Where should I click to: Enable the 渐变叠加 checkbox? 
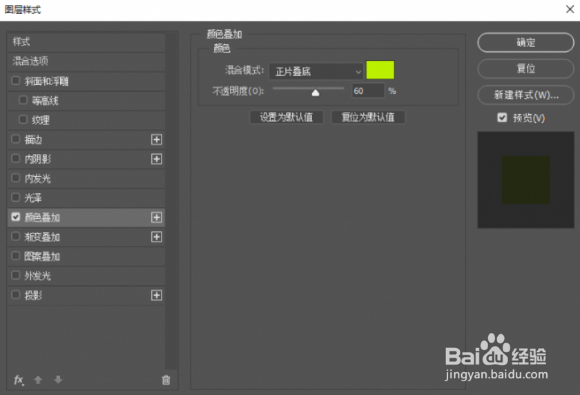(x=15, y=236)
